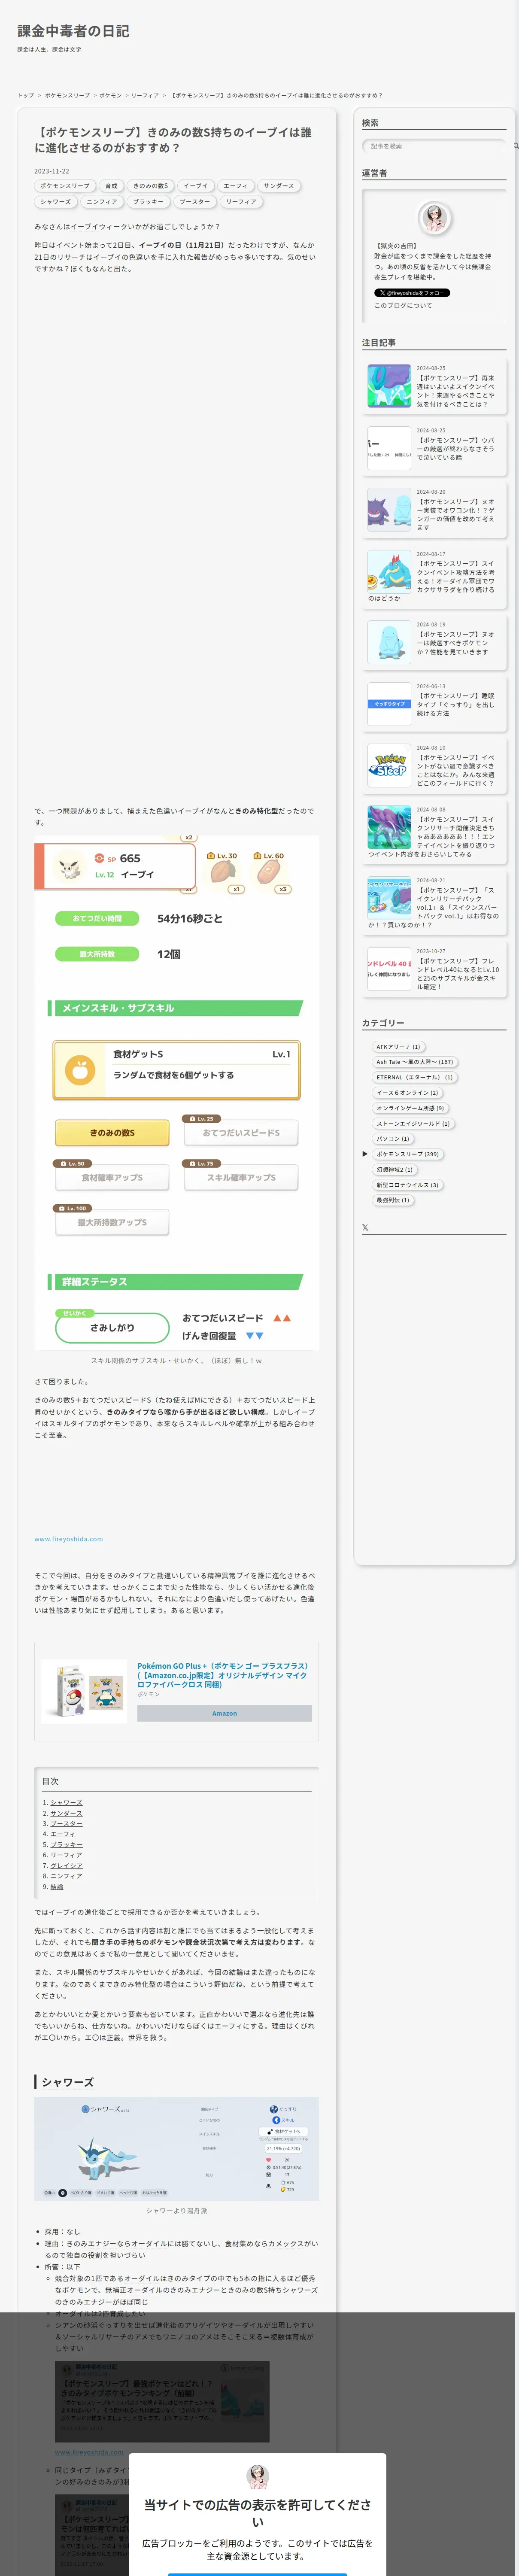Image resolution: width=519 pixels, height=2576 pixels.
Task: Jump to ニンフィア in table of contents
Action: click(x=67, y=1876)
